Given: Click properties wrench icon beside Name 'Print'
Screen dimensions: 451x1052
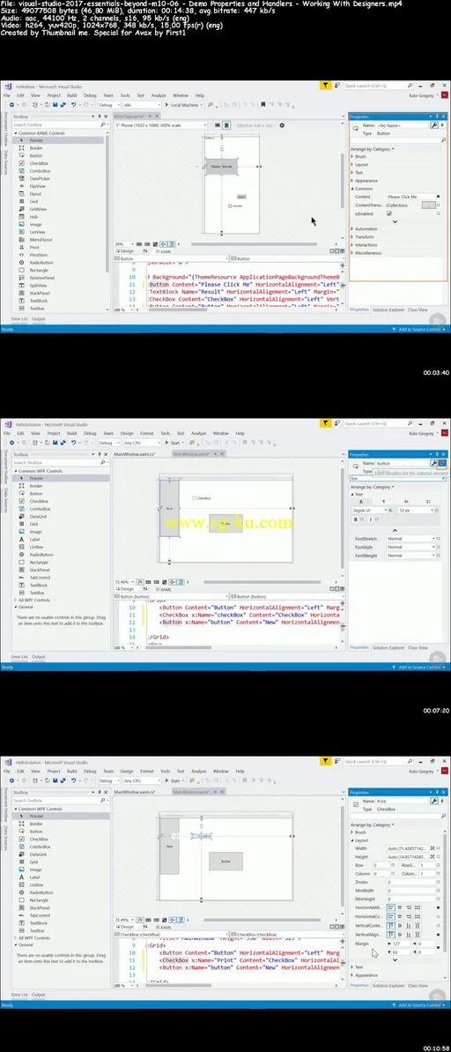Looking at the screenshot, I should tap(434, 801).
